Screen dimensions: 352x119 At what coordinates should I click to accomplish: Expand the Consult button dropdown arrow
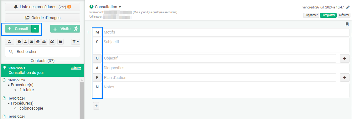pyautogui.click(x=35, y=29)
